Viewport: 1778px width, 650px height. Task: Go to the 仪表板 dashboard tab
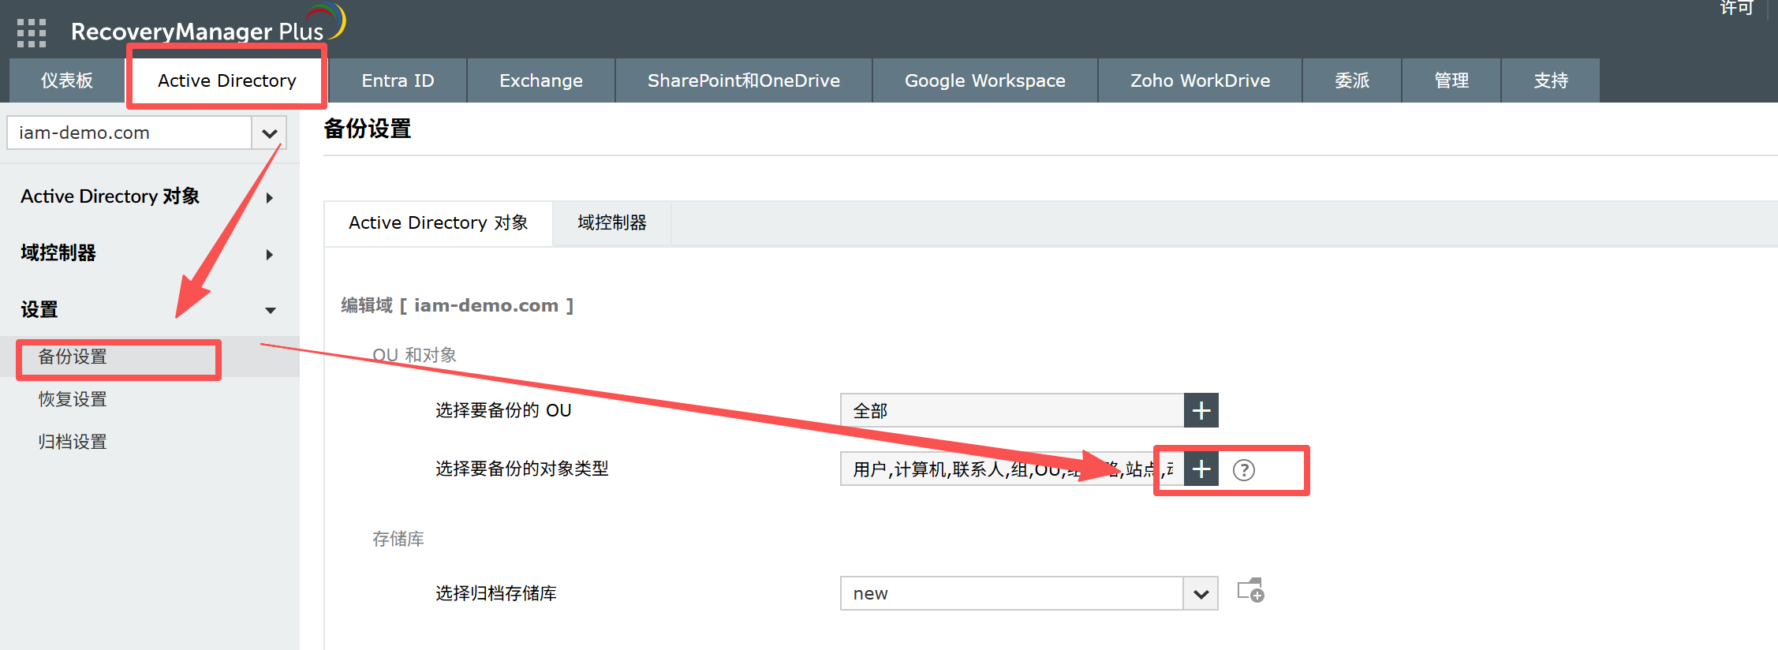point(67,80)
